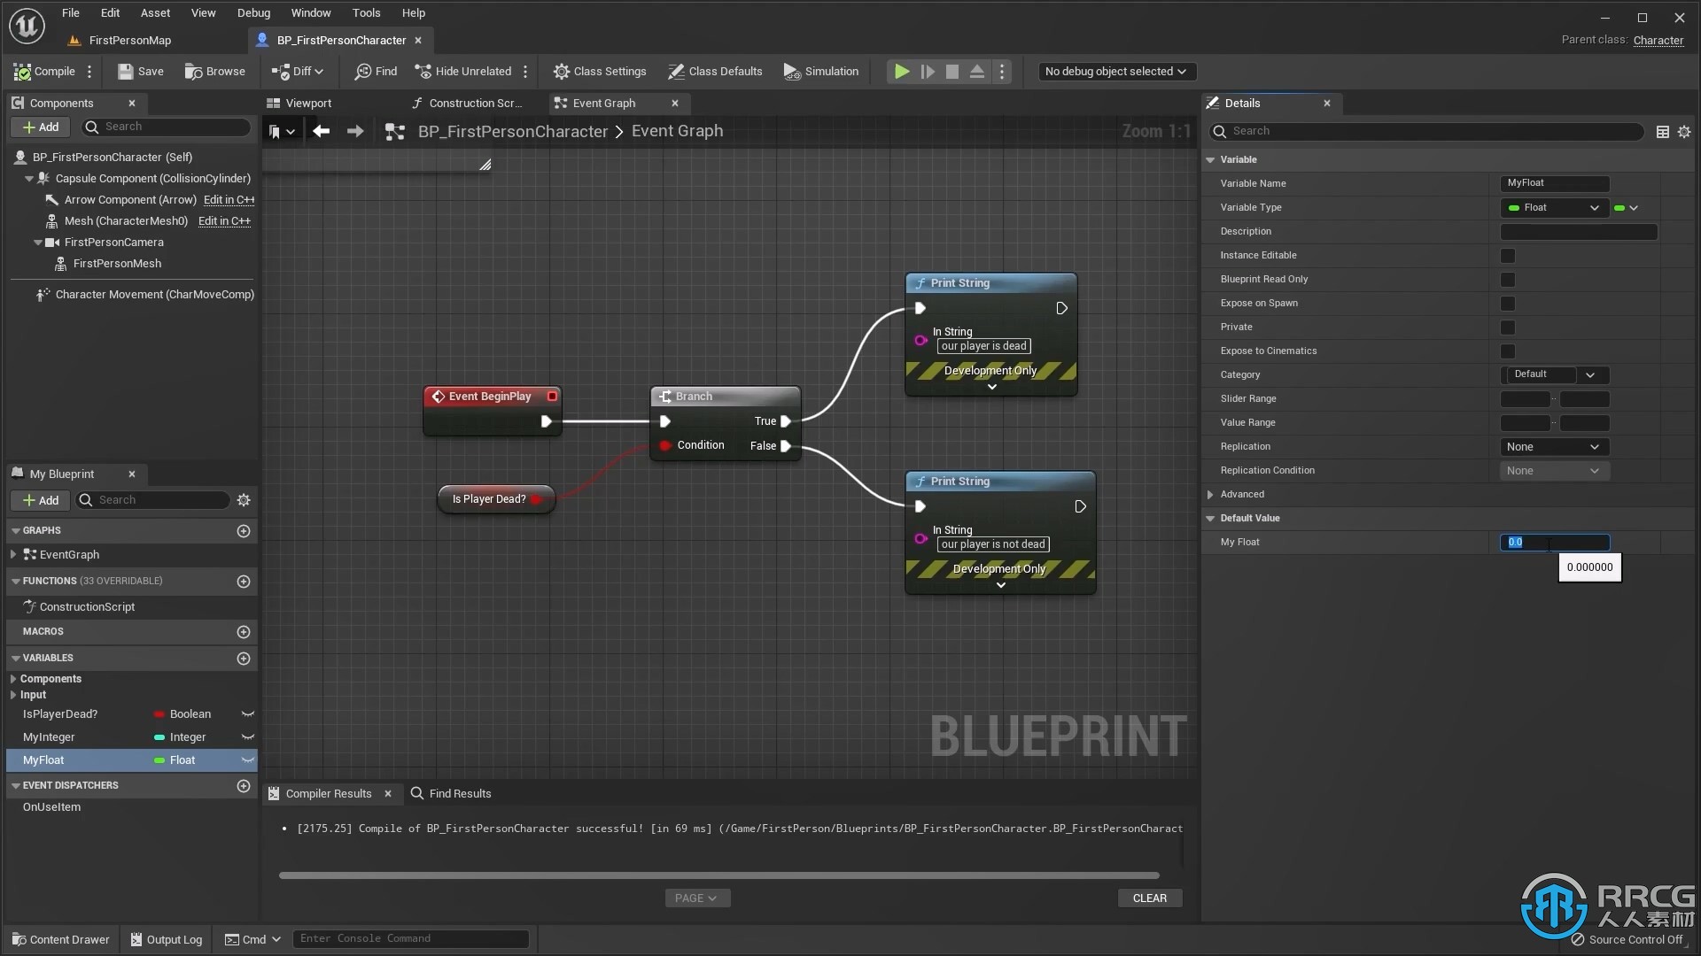Open the File menu

point(71,12)
